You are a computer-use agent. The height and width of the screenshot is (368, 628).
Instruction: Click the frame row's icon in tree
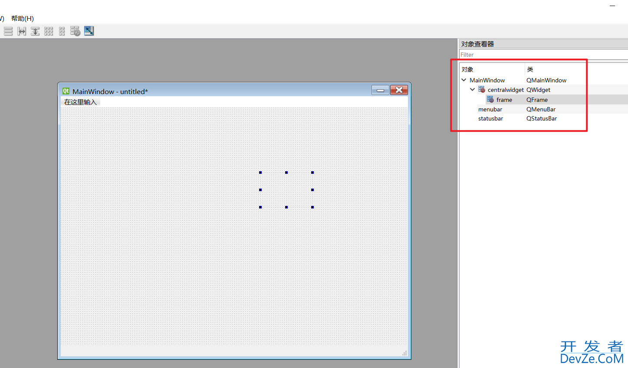tap(490, 99)
